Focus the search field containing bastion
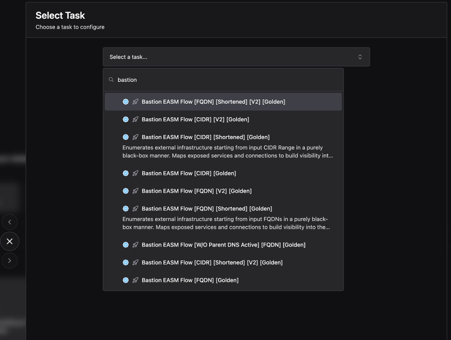 (223, 80)
